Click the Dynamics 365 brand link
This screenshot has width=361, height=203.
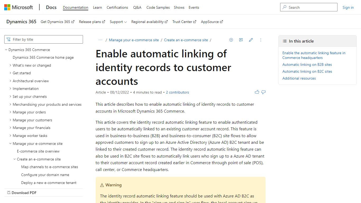[x=21, y=22]
